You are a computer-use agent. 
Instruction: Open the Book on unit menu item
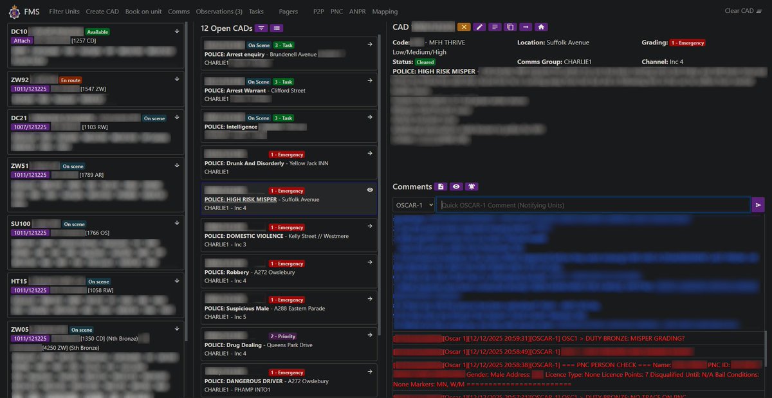tap(143, 12)
